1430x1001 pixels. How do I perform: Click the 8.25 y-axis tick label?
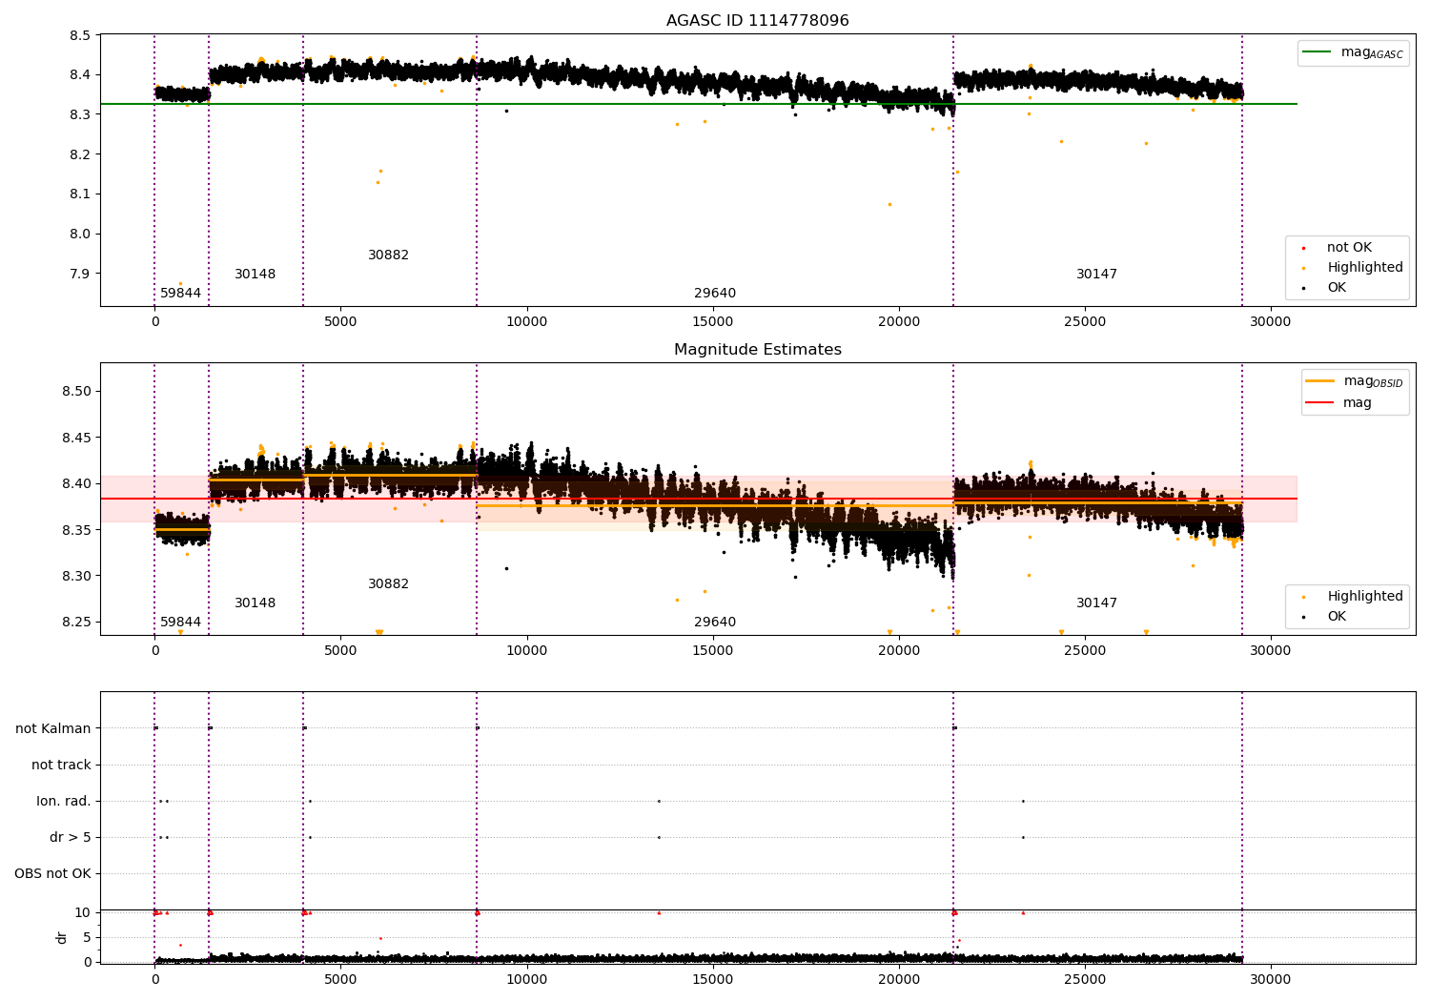pos(76,622)
